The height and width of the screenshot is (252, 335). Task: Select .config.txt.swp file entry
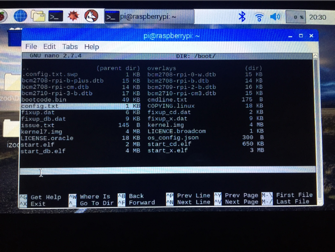point(81,74)
